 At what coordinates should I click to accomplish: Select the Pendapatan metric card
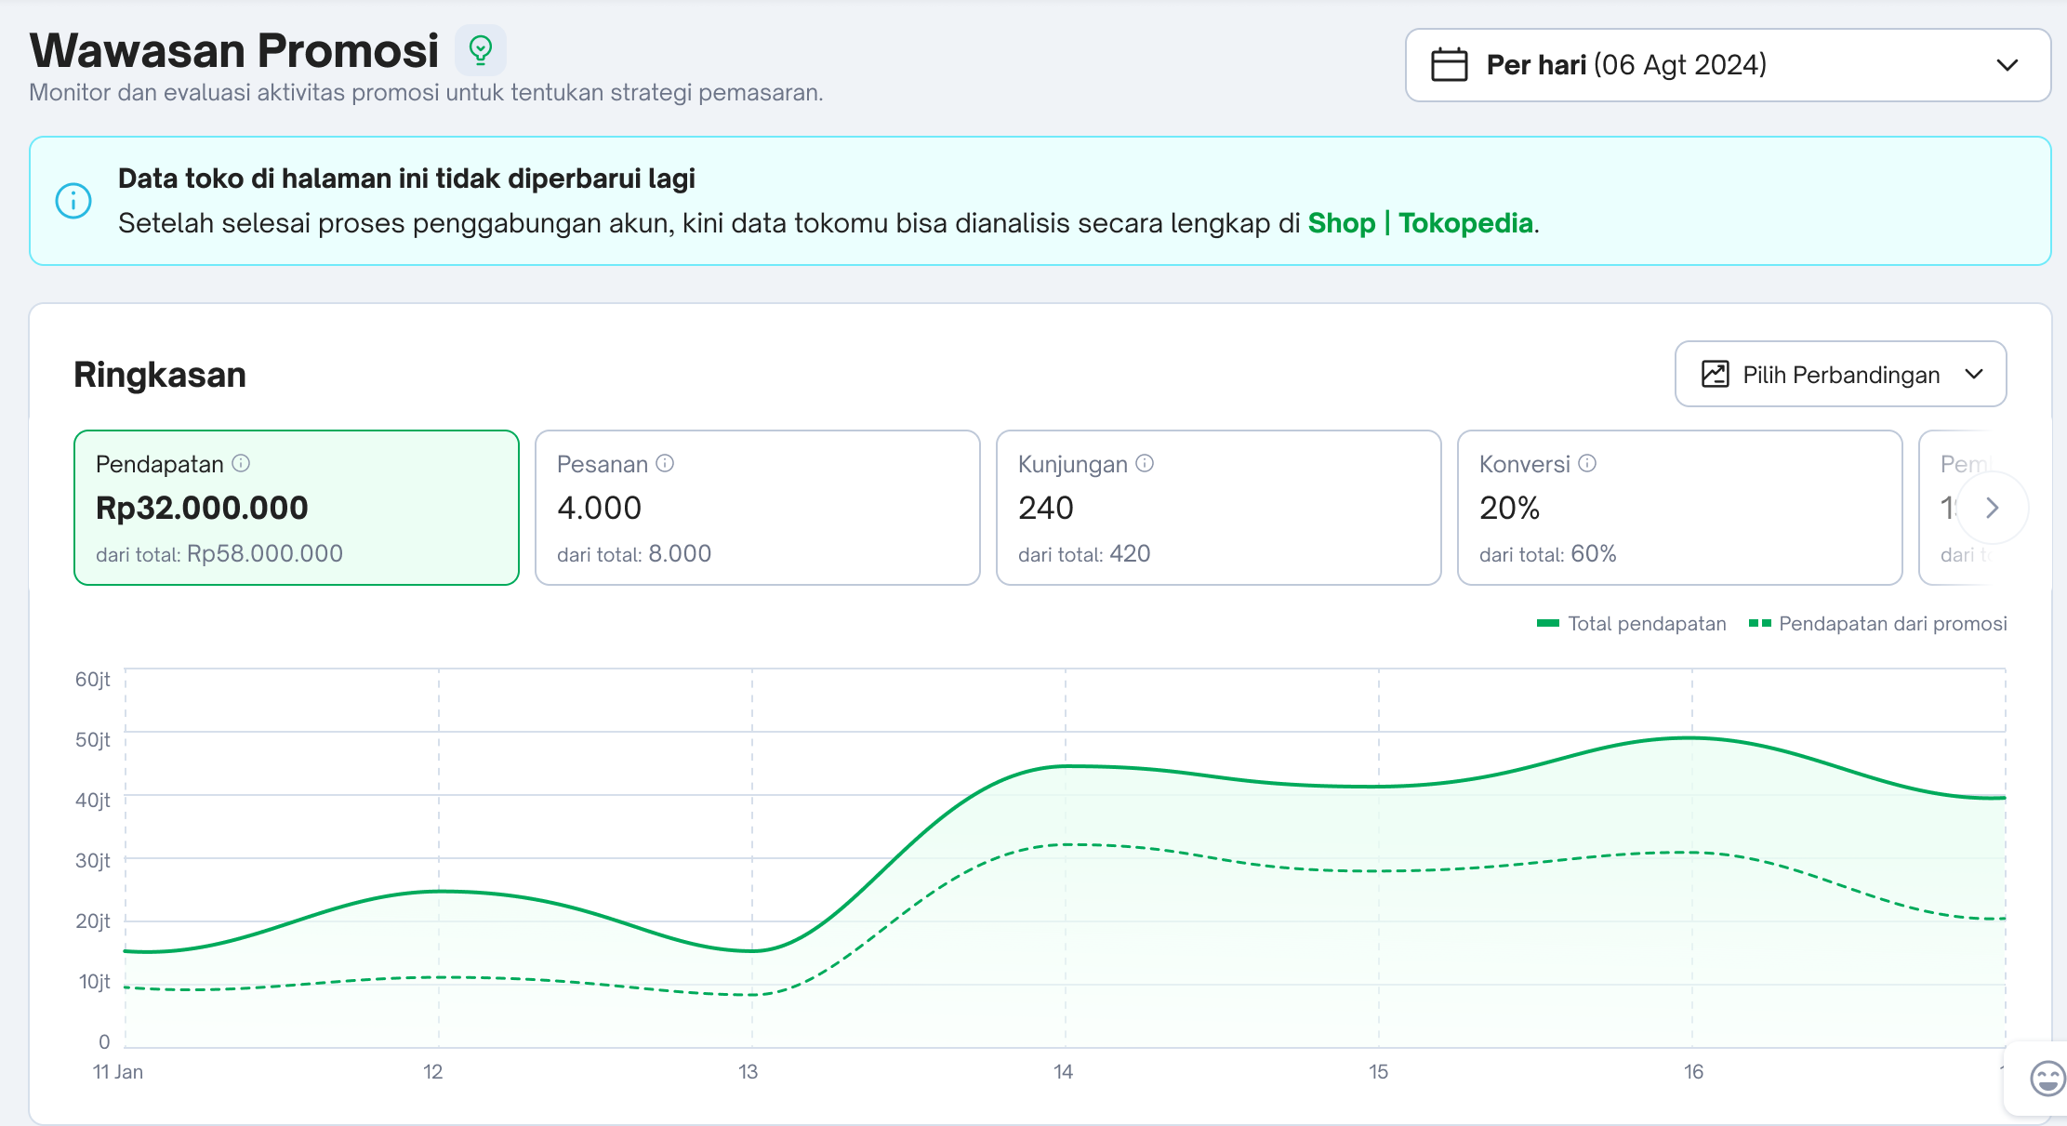click(x=296, y=508)
